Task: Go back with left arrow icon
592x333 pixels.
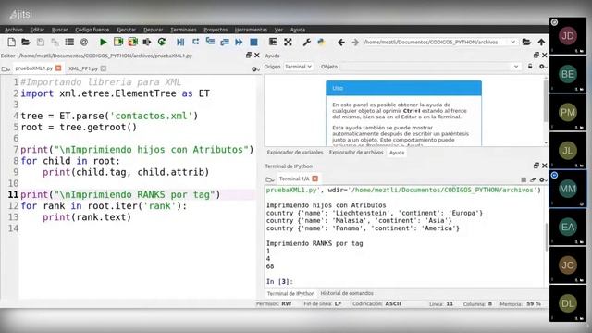Action: (341, 43)
